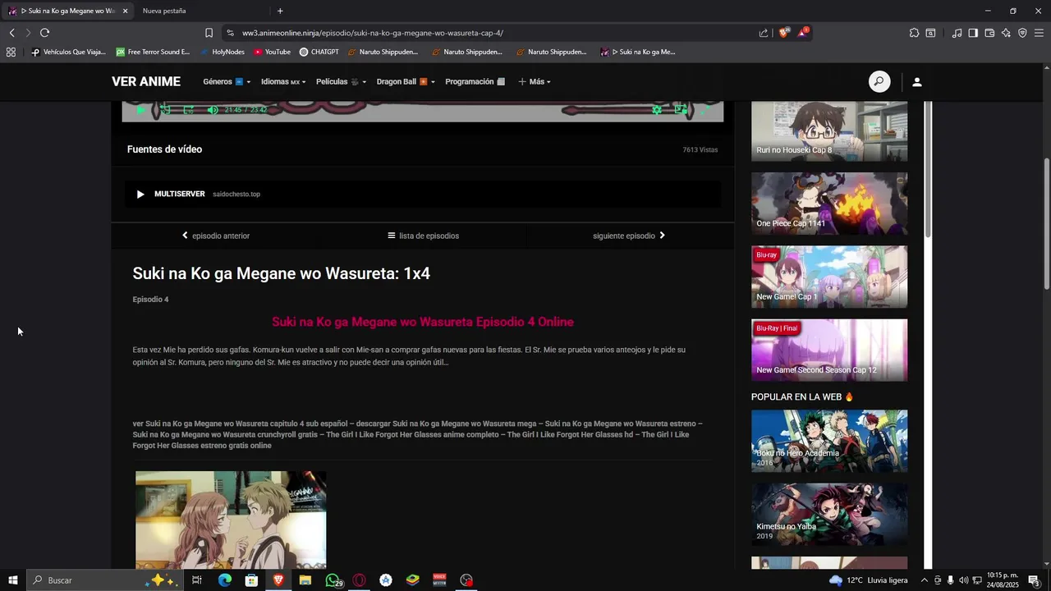Open the browser hamburger menu
The width and height of the screenshot is (1051, 591).
(1039, 33)
